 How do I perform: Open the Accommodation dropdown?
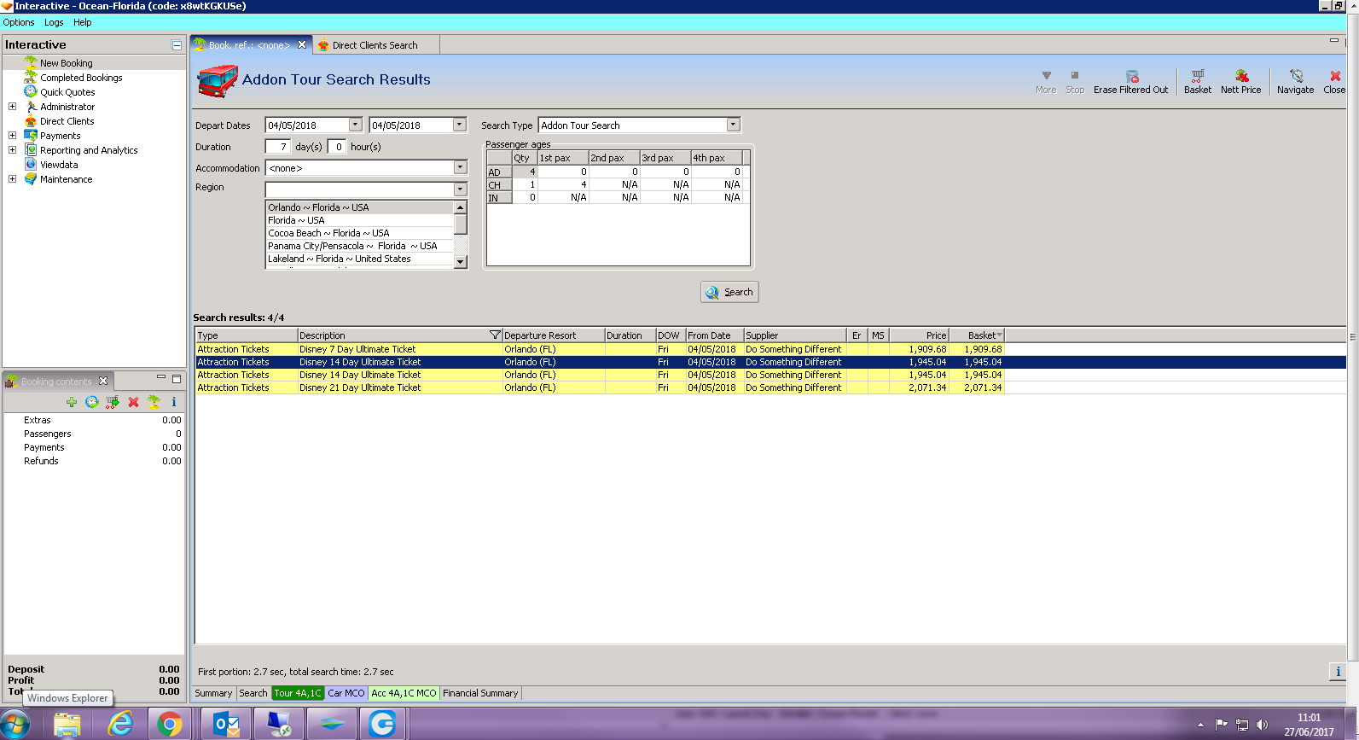pyautogui.click(x=460, y=167)
